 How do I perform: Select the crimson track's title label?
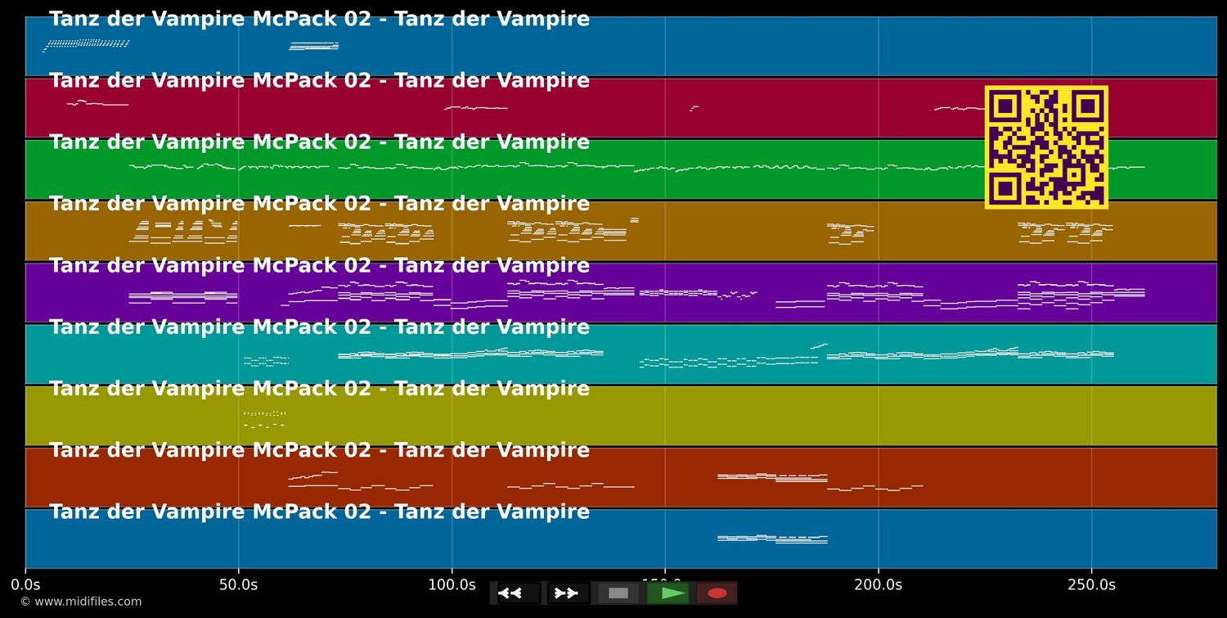click(x=319, y=81)
